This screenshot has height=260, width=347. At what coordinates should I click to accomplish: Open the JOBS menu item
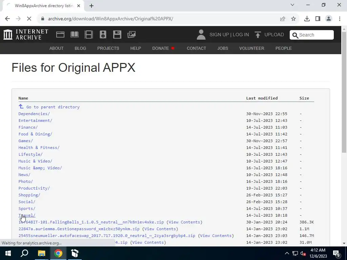coord(223,48)
